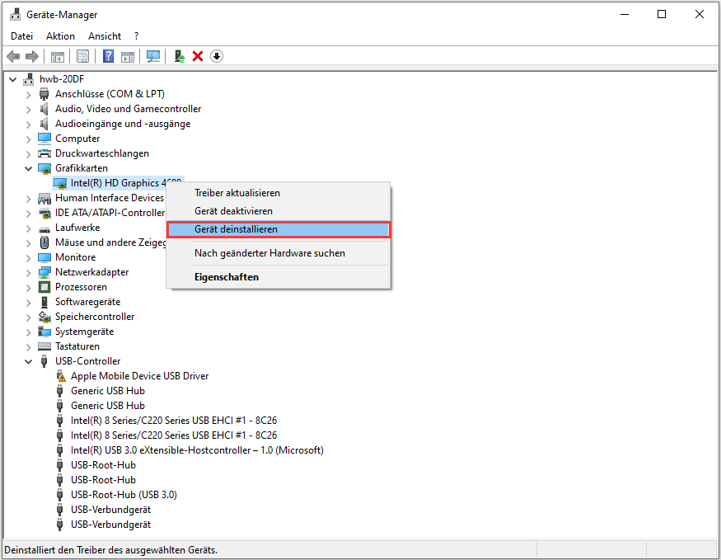Viewport: 721px width, 560px height.
Task: Click the Back arrow in the toolbar
Action: click(x=13, y=57)
